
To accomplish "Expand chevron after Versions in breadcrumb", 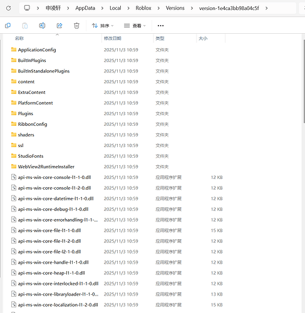I will 192,8.
